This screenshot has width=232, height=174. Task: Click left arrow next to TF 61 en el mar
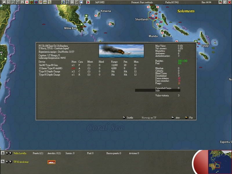7,162
